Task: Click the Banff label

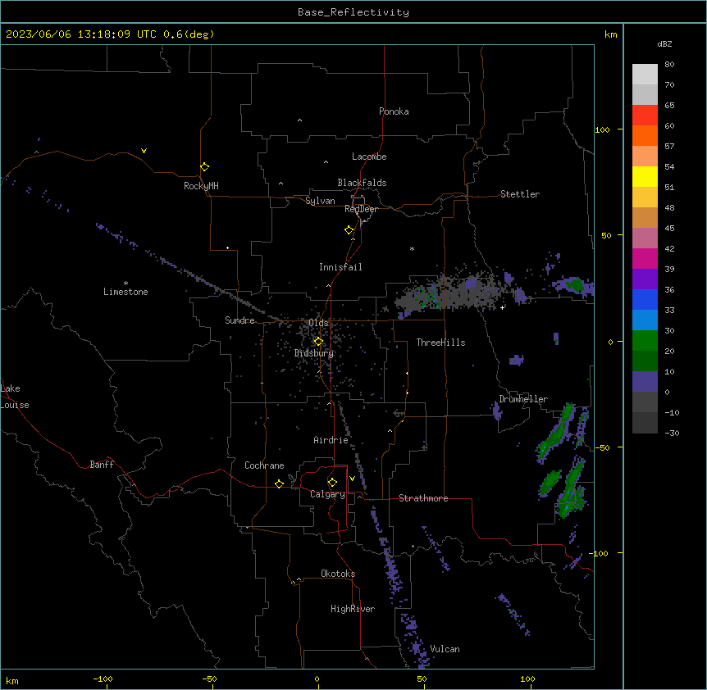Action: point(102,465)
